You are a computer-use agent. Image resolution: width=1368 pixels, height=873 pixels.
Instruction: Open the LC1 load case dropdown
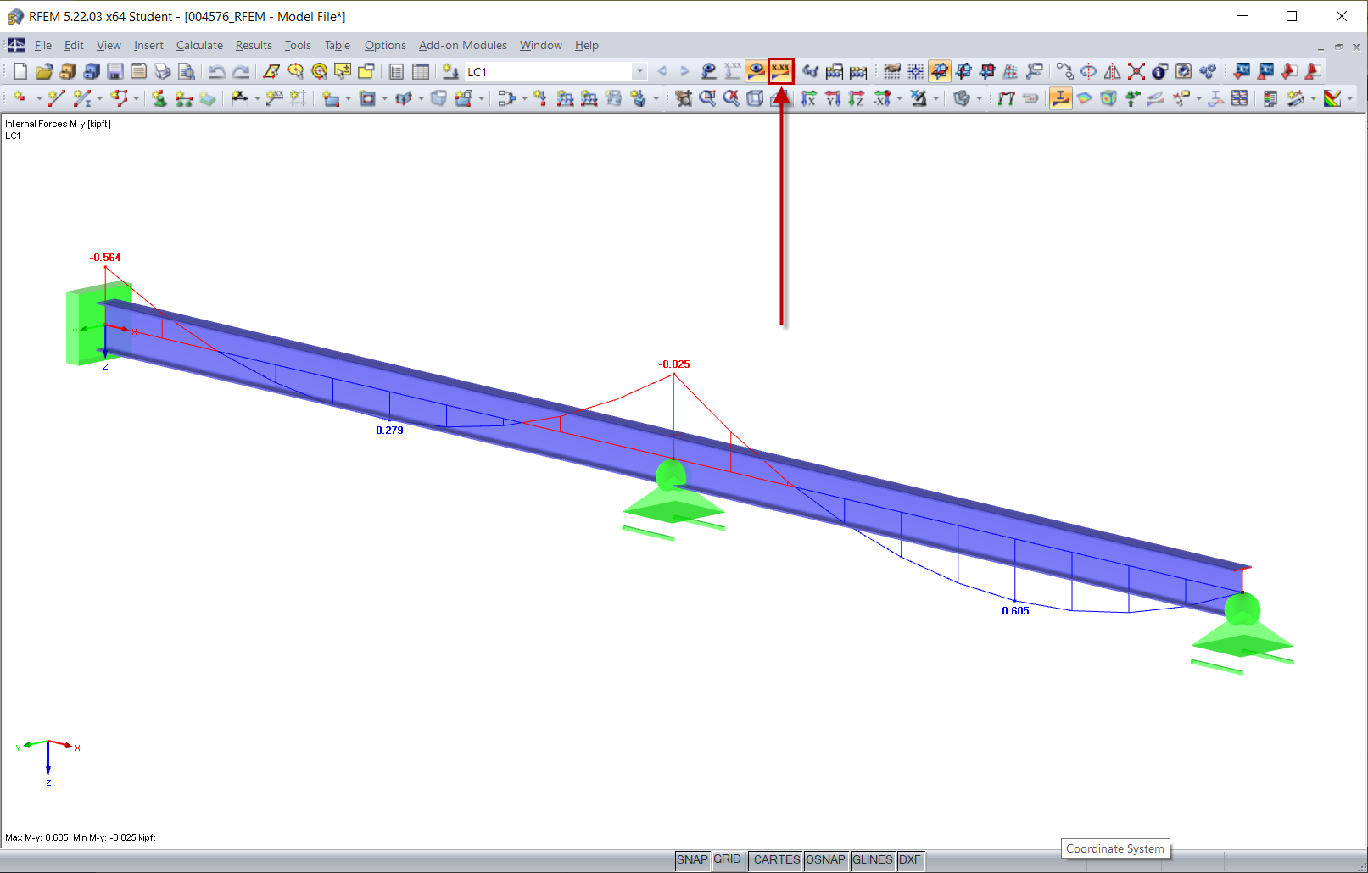click(x=639, y=71)
